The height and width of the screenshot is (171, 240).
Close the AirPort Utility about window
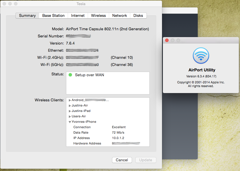coord(167,40)
